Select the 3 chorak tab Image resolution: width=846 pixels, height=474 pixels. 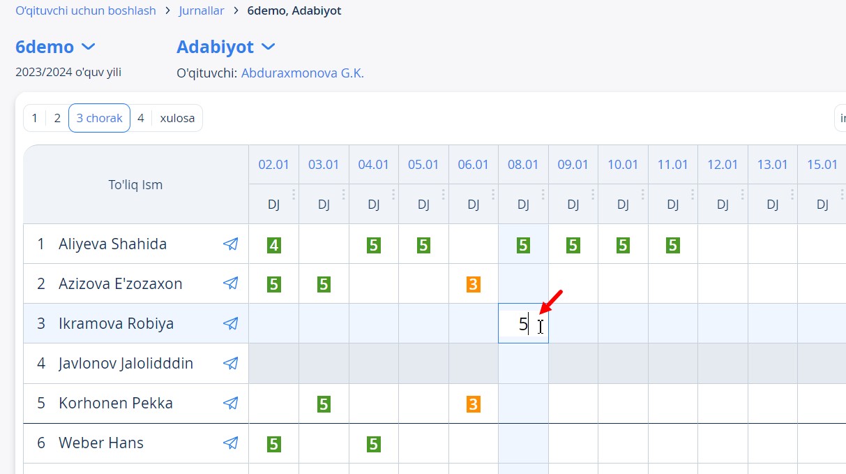[99, 118]
